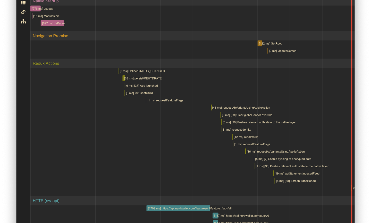The height and width of the screenshot is (223, 371).
Task: Collapse the Navigation Promise section header
Action: 50,36
